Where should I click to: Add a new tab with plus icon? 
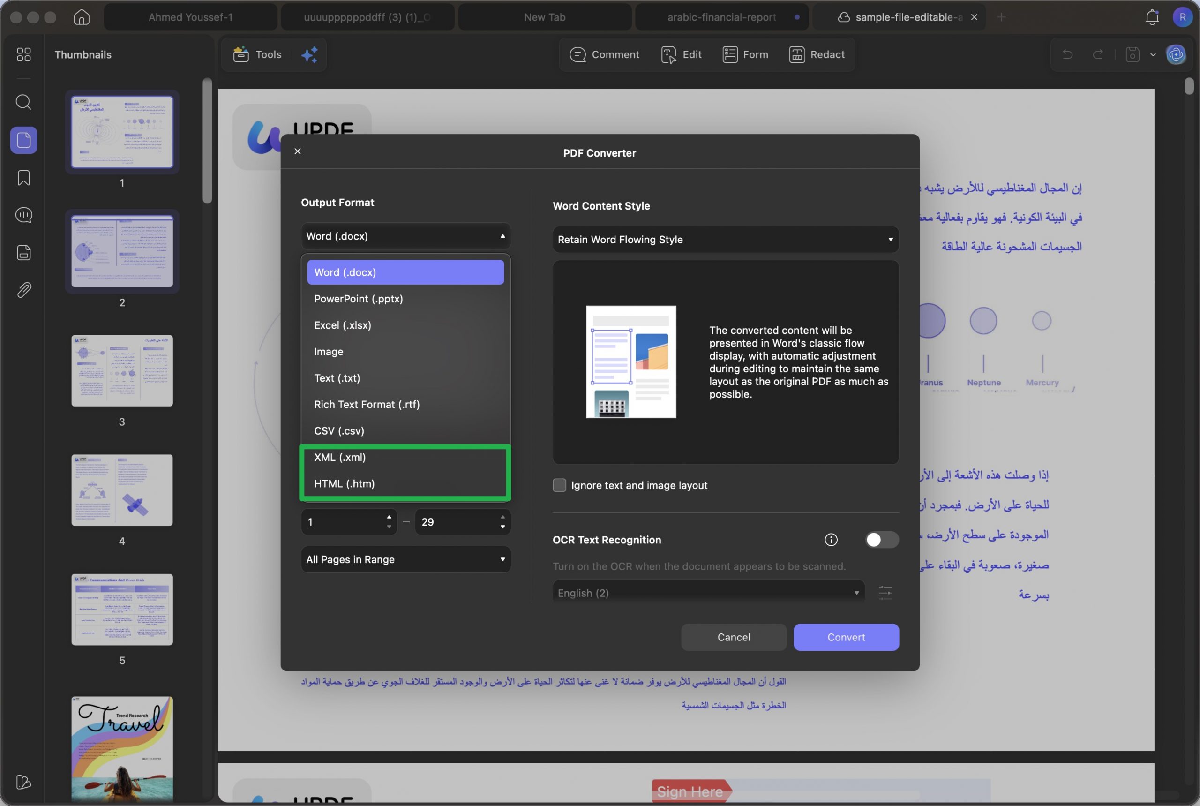(1002, 17)
